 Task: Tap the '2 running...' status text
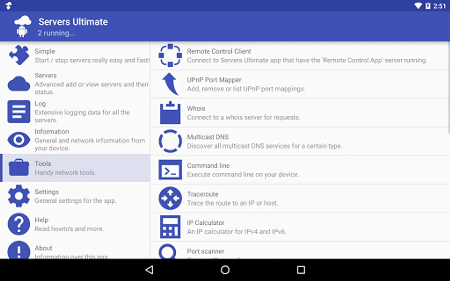(x=56, y=33)
